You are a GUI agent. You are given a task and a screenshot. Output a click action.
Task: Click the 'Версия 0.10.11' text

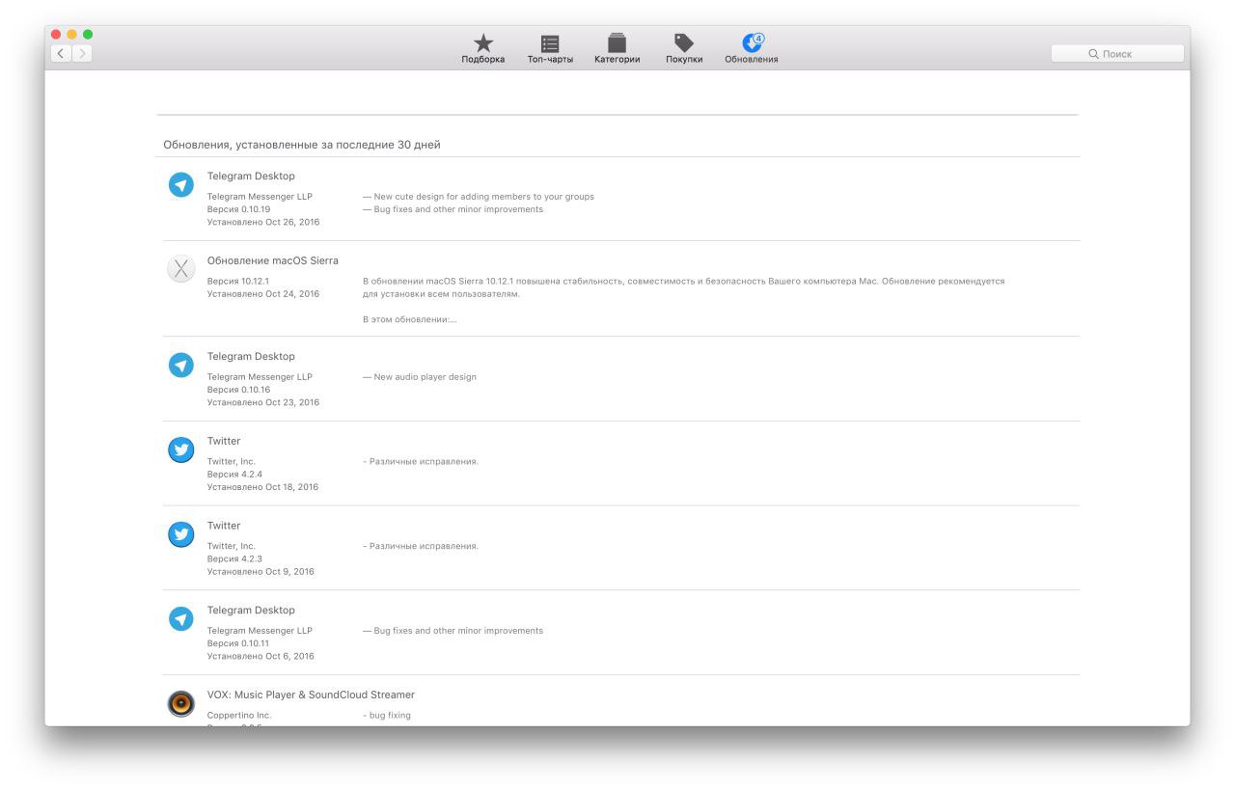coord(238,643)
